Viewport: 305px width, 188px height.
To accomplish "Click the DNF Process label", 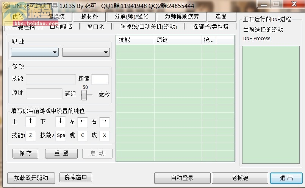I will point(257,39).
